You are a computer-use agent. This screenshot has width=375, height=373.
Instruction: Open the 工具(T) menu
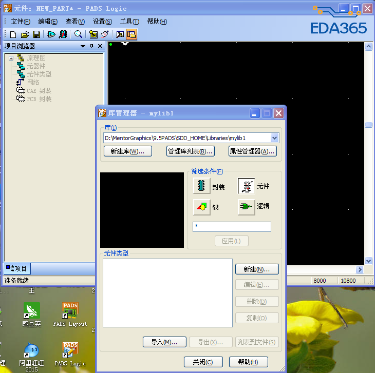coord(129,22)
